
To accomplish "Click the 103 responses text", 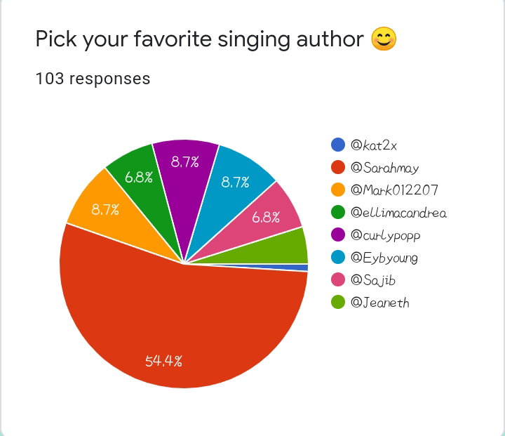I will click(x=93, y=79).
